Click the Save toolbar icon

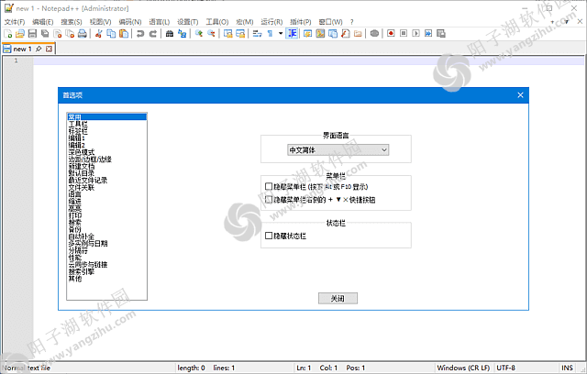point(33,34)
